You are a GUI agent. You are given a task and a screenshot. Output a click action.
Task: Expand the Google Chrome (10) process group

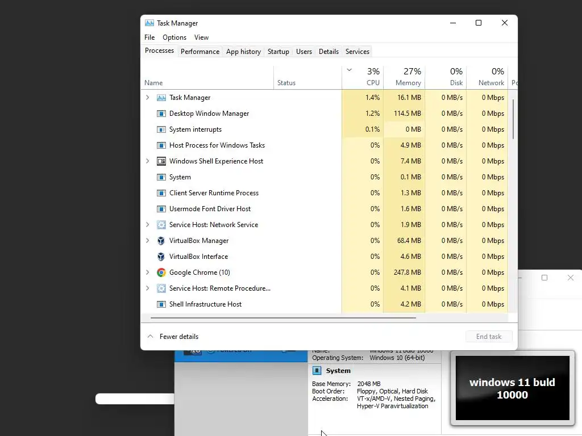point(147,272)
